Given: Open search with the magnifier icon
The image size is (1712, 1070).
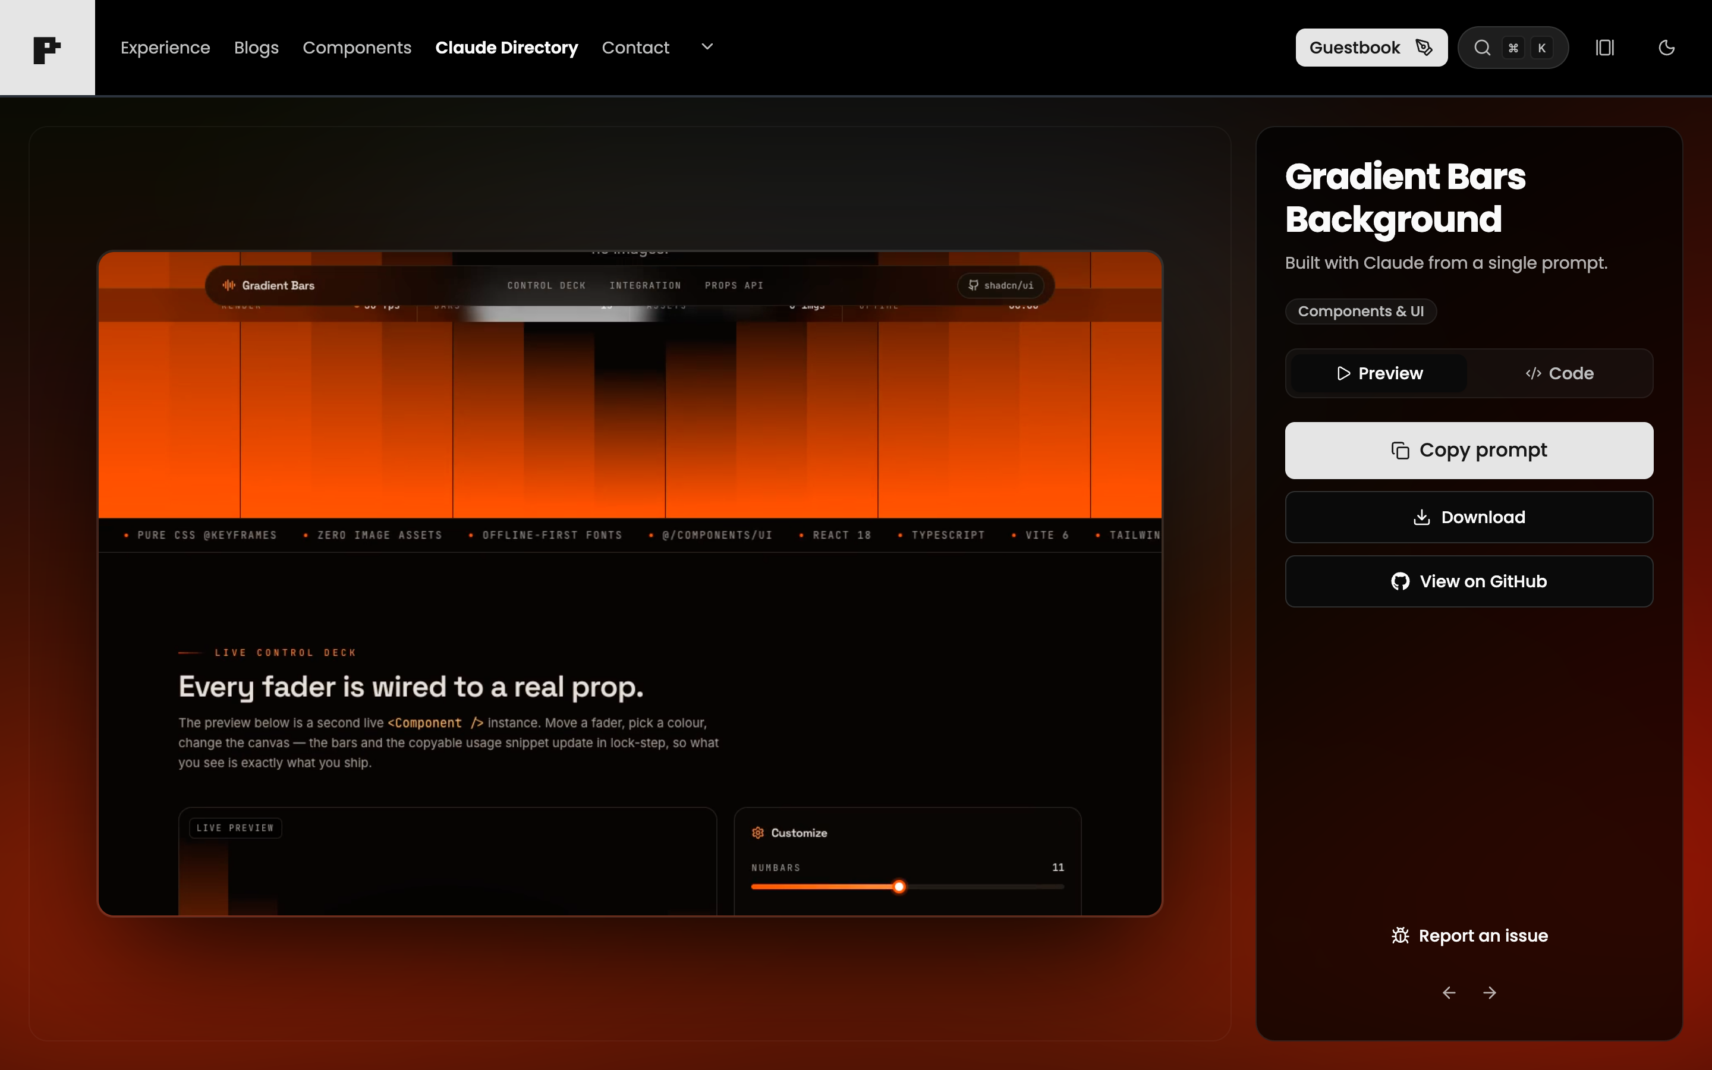Looking at the screenshot, I should [1482, 48].
